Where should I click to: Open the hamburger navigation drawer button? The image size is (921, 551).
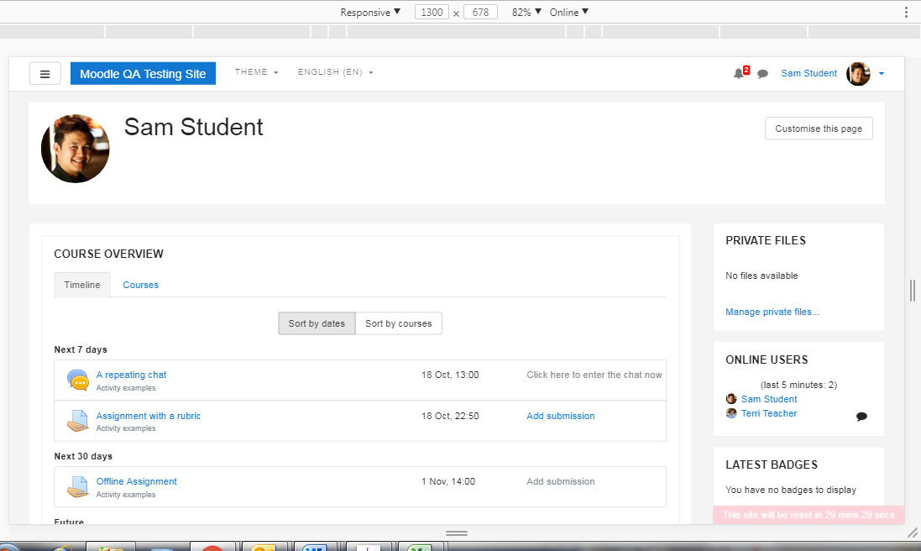(45, 74)
